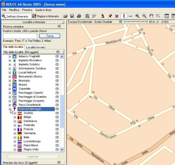Click the Imbarco Traghetti ferry icon

pyautogui.click(x=14, y=56)
